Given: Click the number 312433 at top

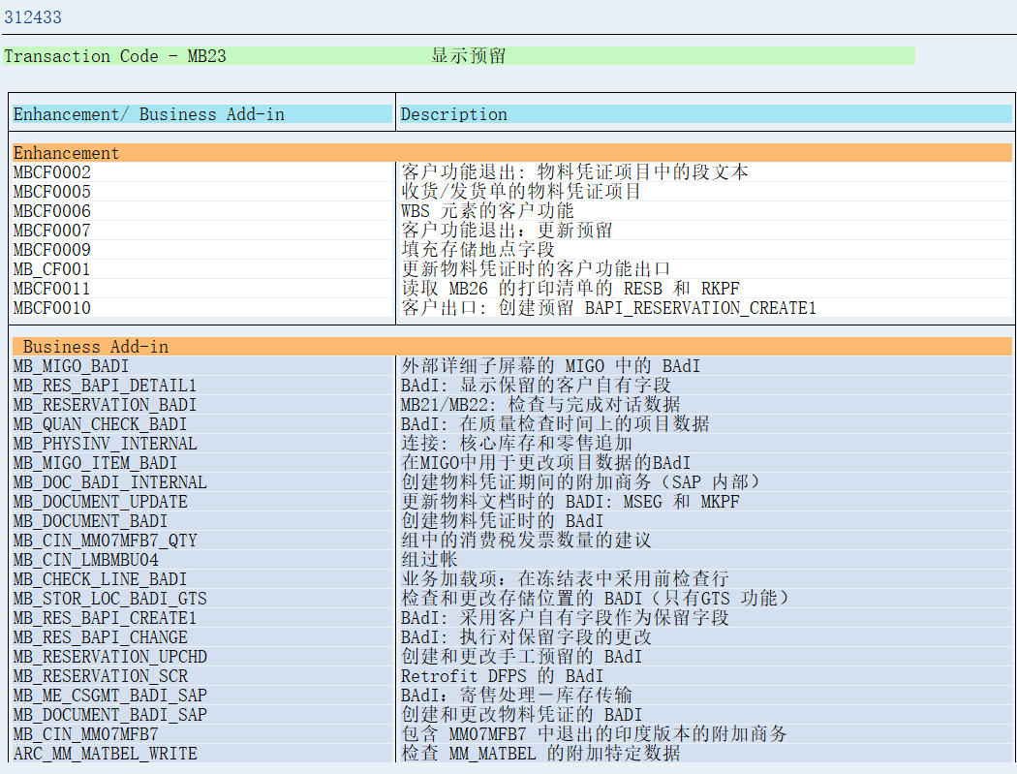Looking at the screenshot, I should point(33,16).
